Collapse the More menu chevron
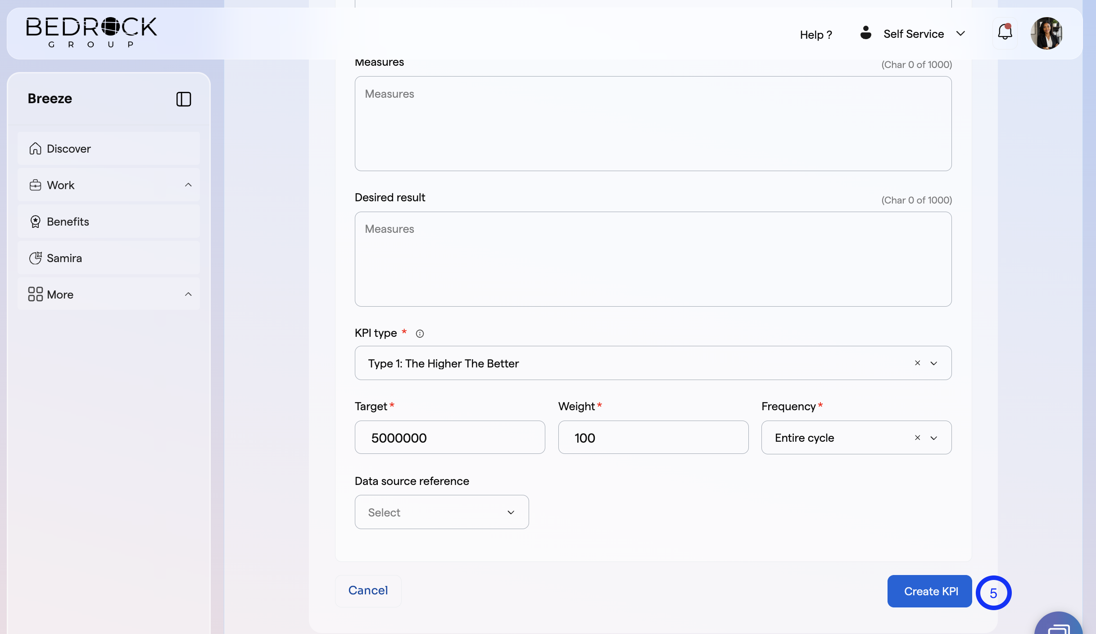 (188, 294)
